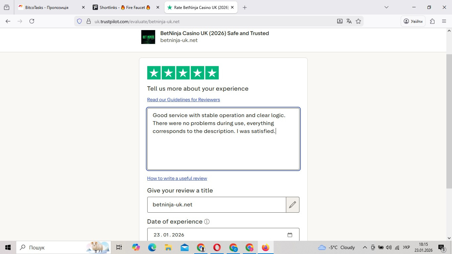Click the first rating star
This screenshot has width=452, height=254.
[154, 73]
